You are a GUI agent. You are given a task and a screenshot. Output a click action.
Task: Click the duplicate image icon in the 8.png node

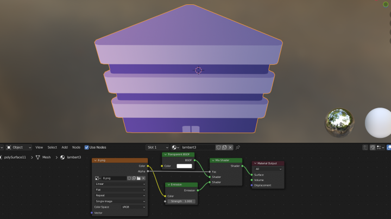tap(134, 178)
